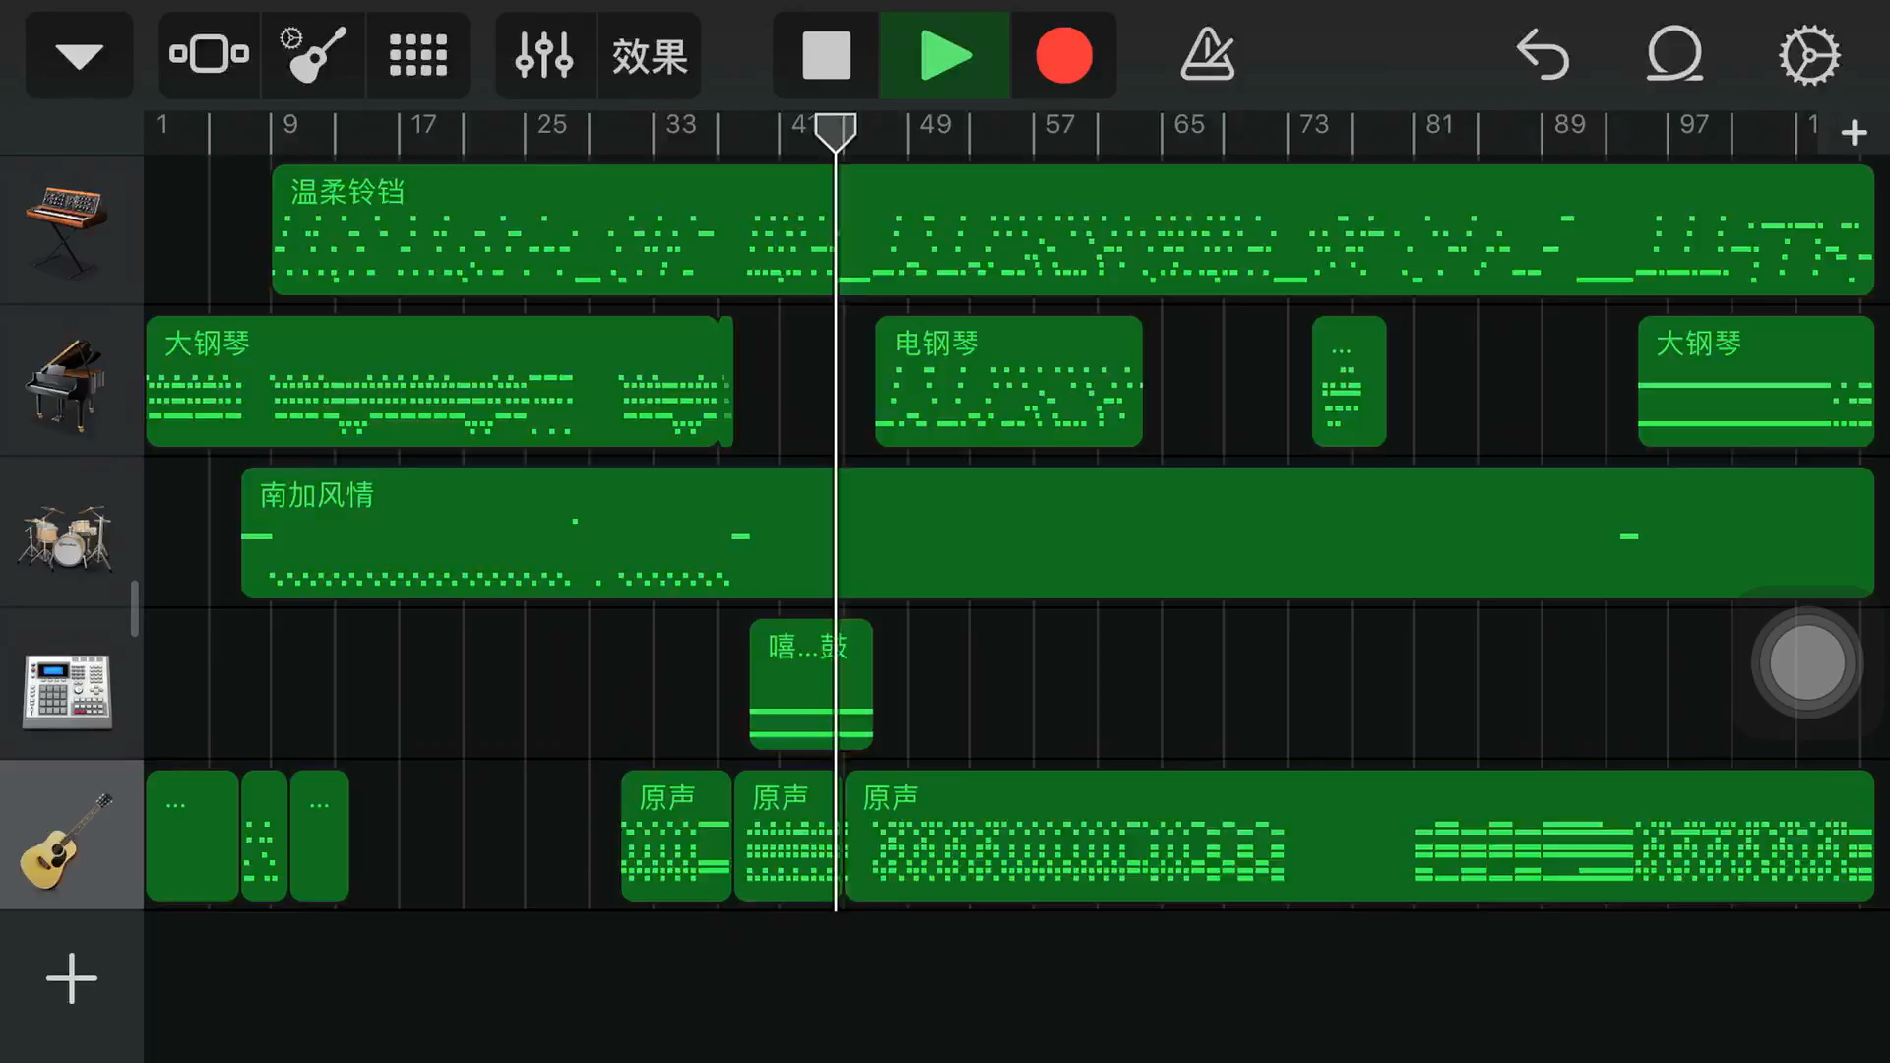
Task: Stop playback with the square button
Action: [x=827, y=55]
